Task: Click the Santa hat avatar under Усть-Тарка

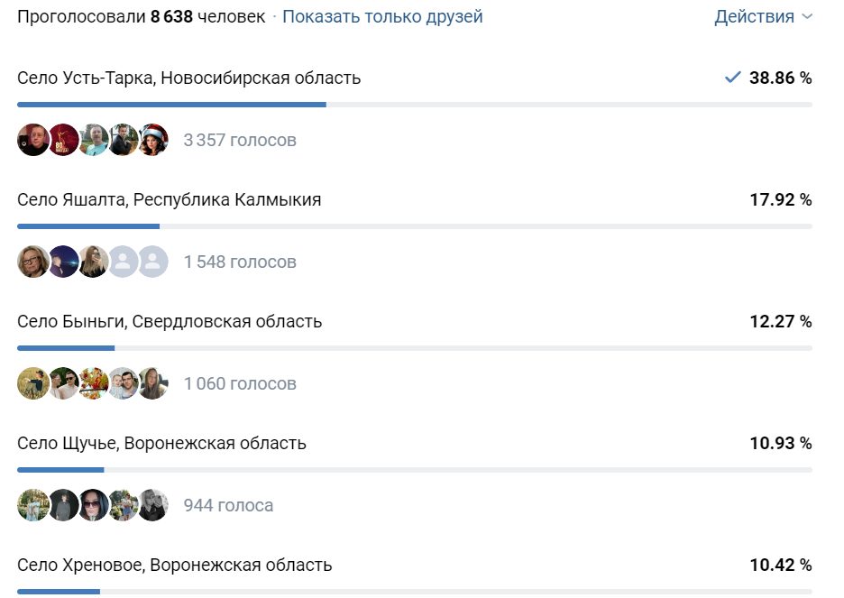Action: coord(153,140)
